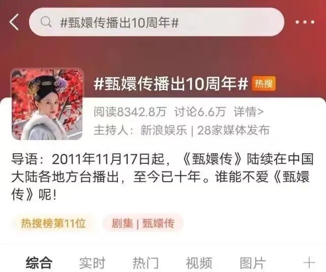This screenshot has width=326, height=272.
Task: Tap the orange 热搜 badge
Action: (264, 84)
